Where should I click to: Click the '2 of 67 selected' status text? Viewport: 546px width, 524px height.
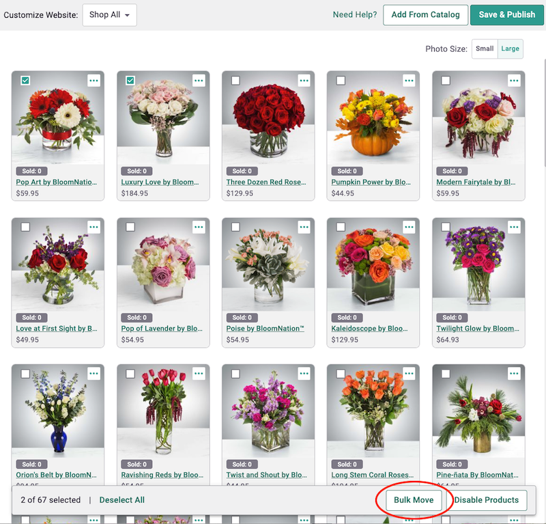(51, 500)
